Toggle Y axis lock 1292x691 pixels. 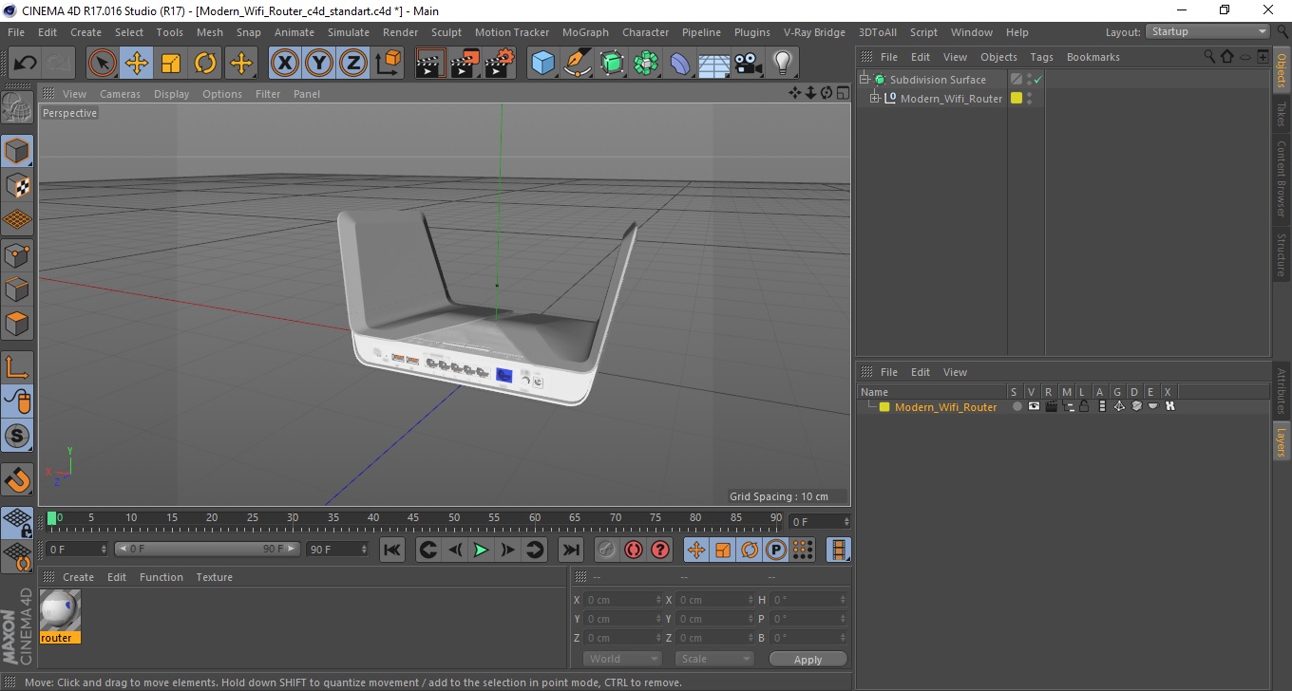(x=319, y=64)
